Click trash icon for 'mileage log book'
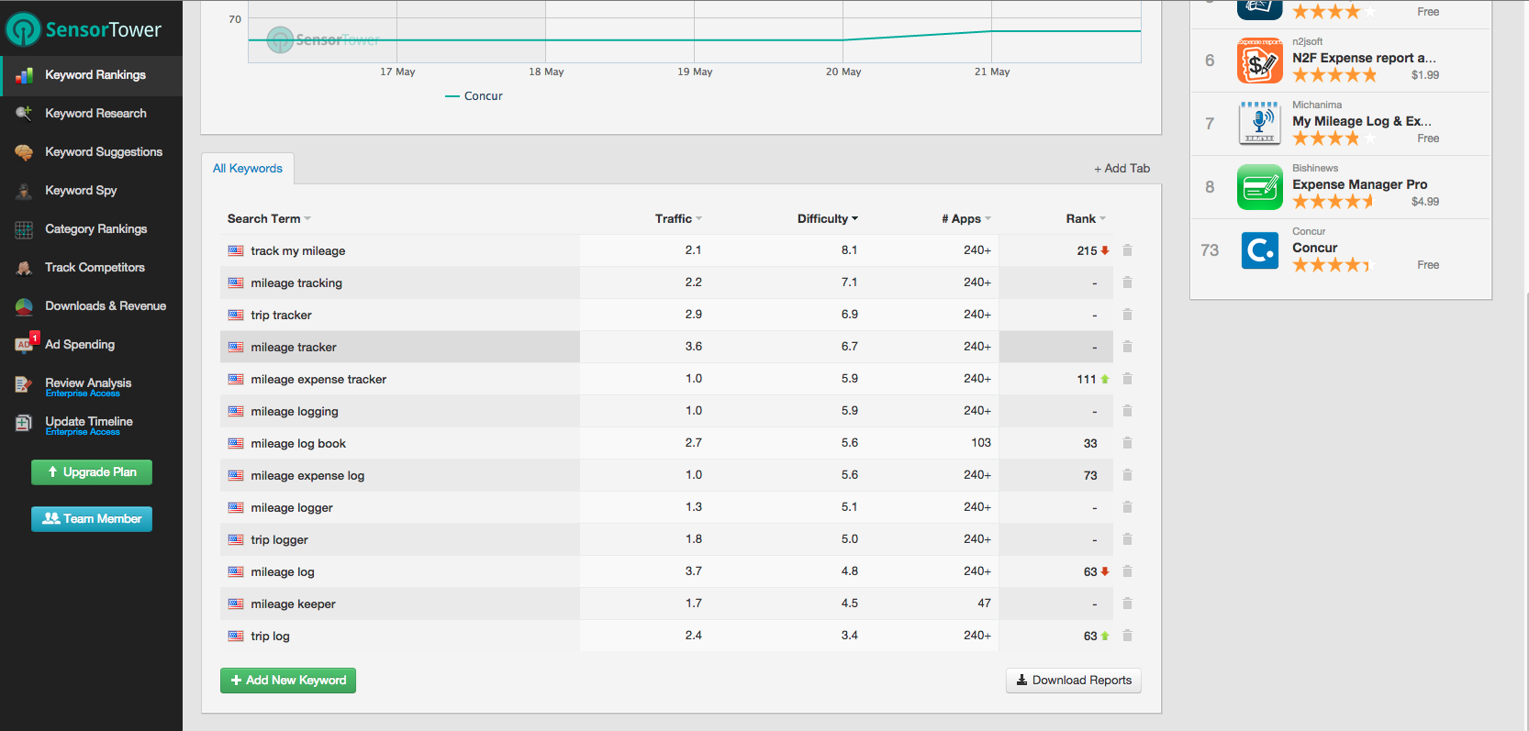 pos(1127,443)
